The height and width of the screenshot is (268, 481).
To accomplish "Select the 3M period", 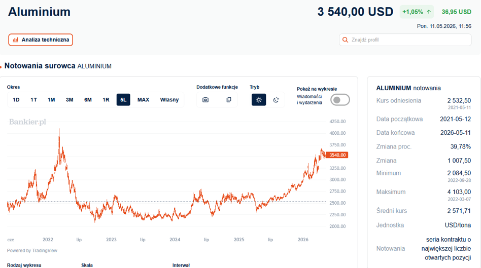I will coord(70,100).
